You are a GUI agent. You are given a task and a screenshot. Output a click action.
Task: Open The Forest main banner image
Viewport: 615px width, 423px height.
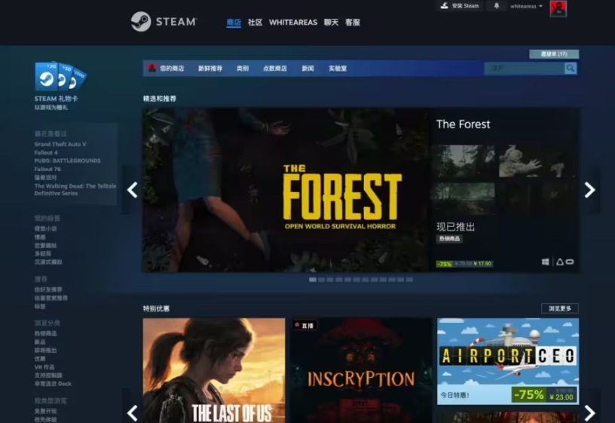coord(286,190)
